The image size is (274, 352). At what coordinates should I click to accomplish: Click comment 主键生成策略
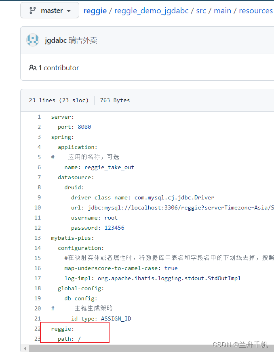point(94,308)
